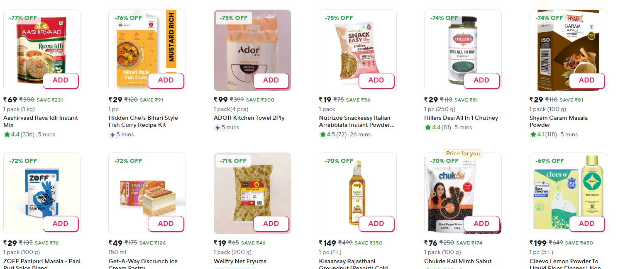Open the Hillers Desi All In 1 Chutney title
630x269 pixels.
click(461, 118)
